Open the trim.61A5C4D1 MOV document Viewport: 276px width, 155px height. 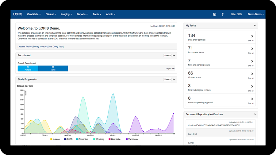pyautogui.click(x=214, y=126)
